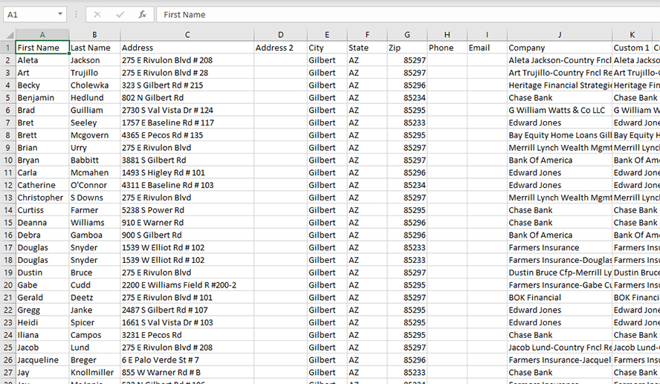
Task: Select column D header
Action: click(280, 35)
